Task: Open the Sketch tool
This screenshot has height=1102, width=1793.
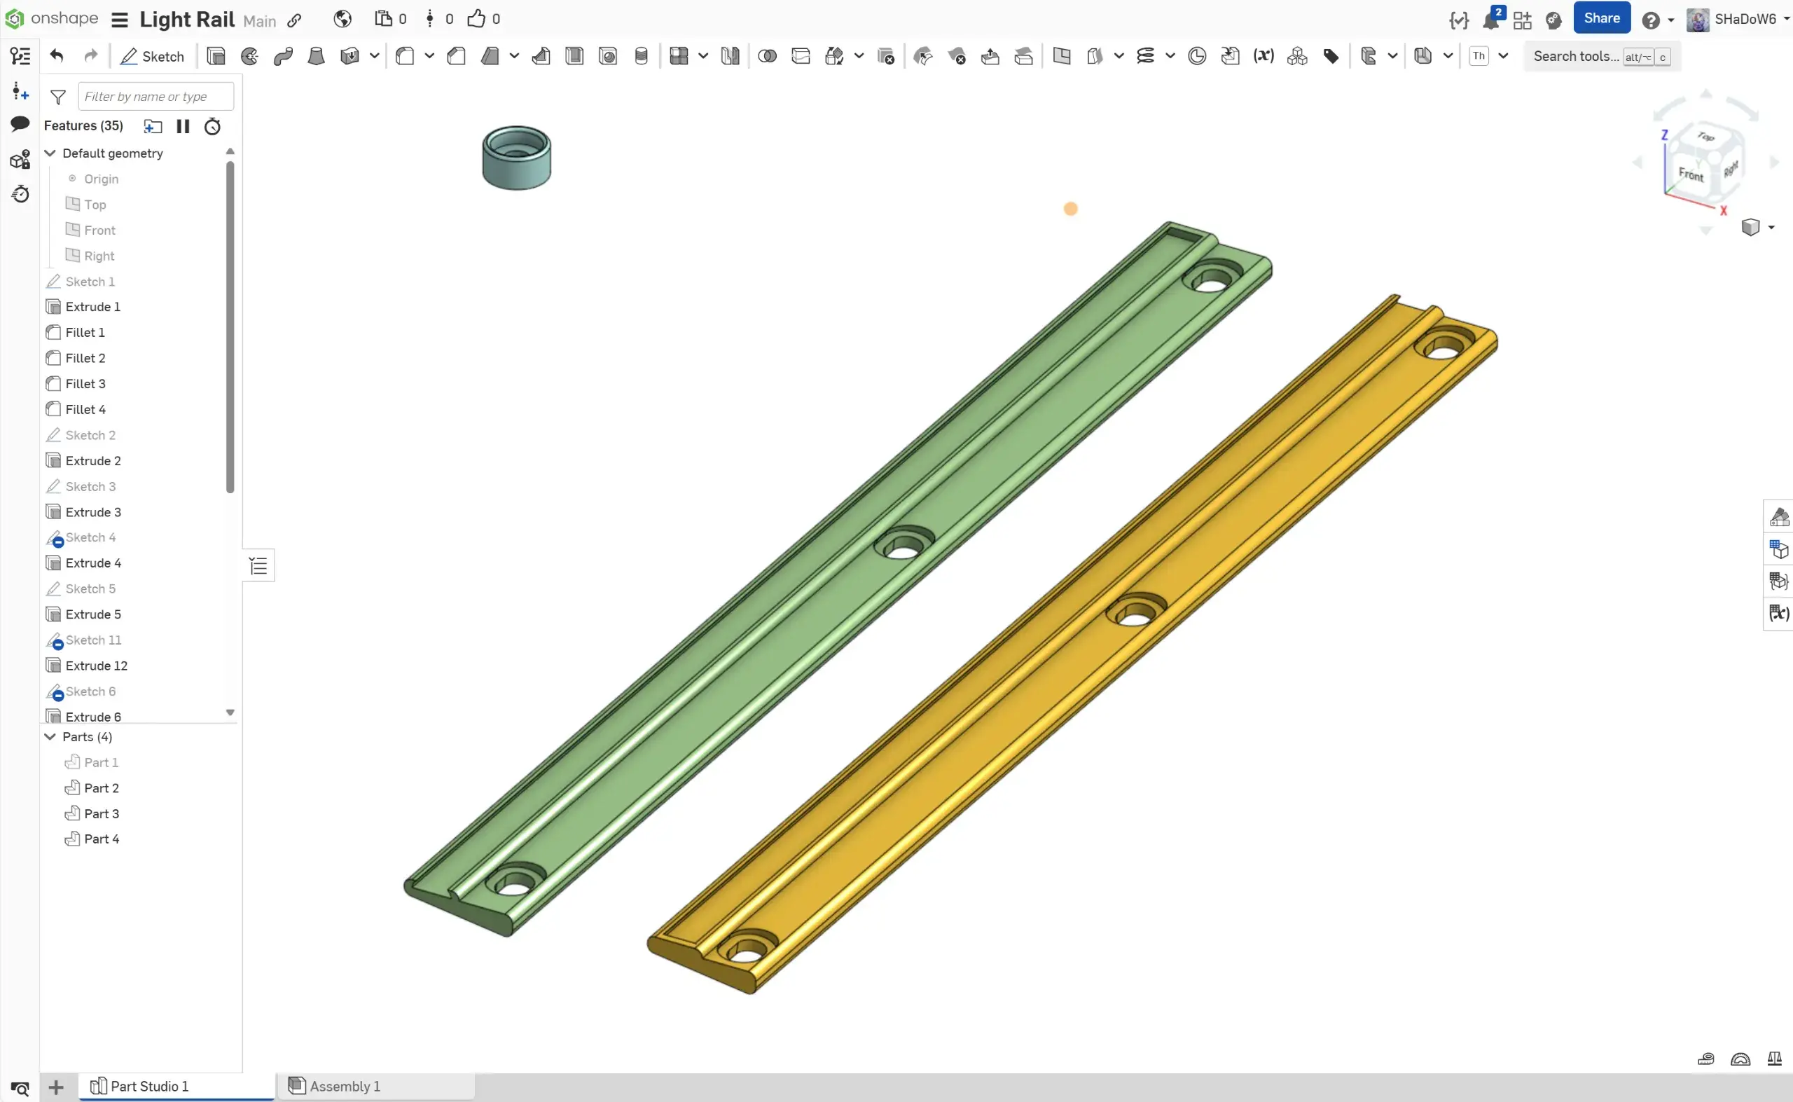Action: [153, 56]
